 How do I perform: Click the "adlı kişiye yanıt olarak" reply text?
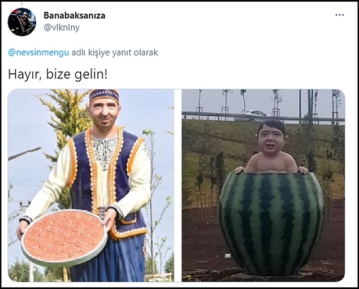115,52
